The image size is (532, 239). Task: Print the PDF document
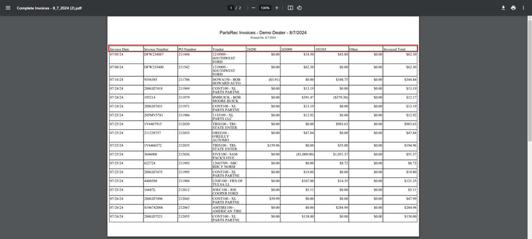513,8
